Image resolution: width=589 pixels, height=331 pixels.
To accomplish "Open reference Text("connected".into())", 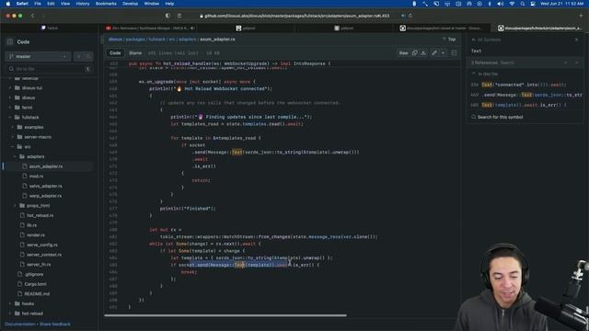I will pyautogui.click(x=525, y=85).
